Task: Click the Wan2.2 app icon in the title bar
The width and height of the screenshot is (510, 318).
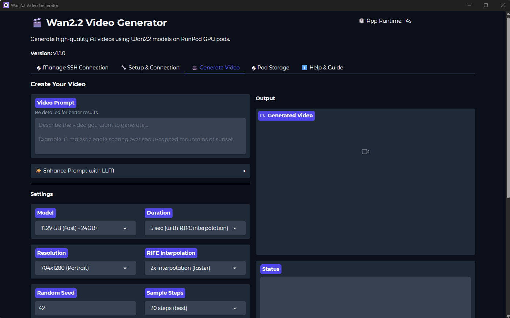Action: (x=6, y=5)
